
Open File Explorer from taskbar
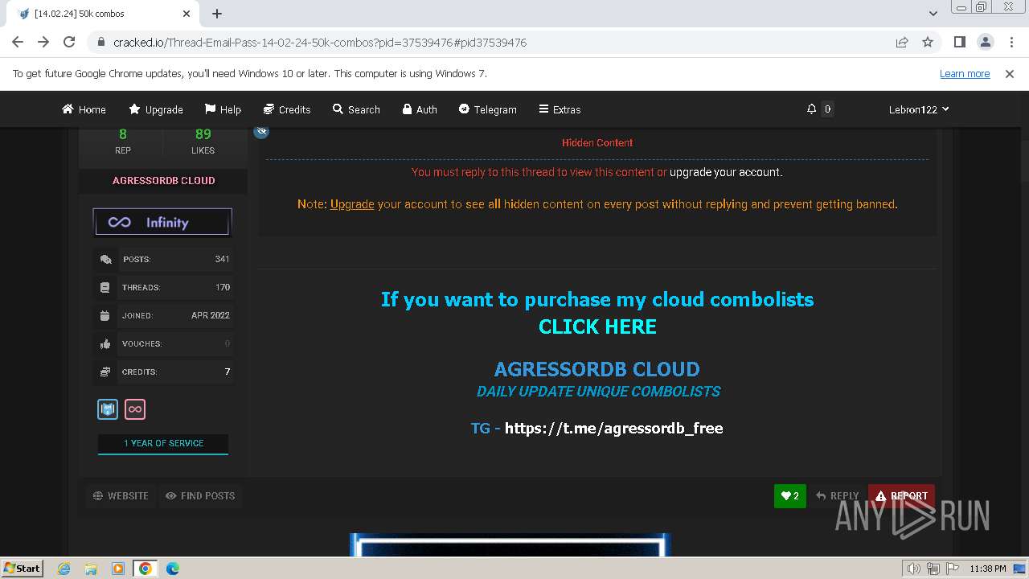coord(91,569)
